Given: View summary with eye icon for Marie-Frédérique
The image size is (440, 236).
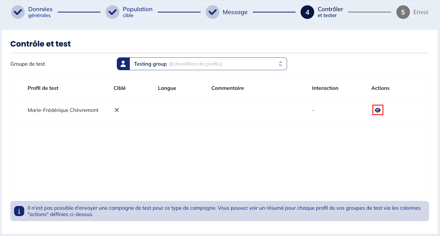Looking at the screenshot, I should 378,110.
